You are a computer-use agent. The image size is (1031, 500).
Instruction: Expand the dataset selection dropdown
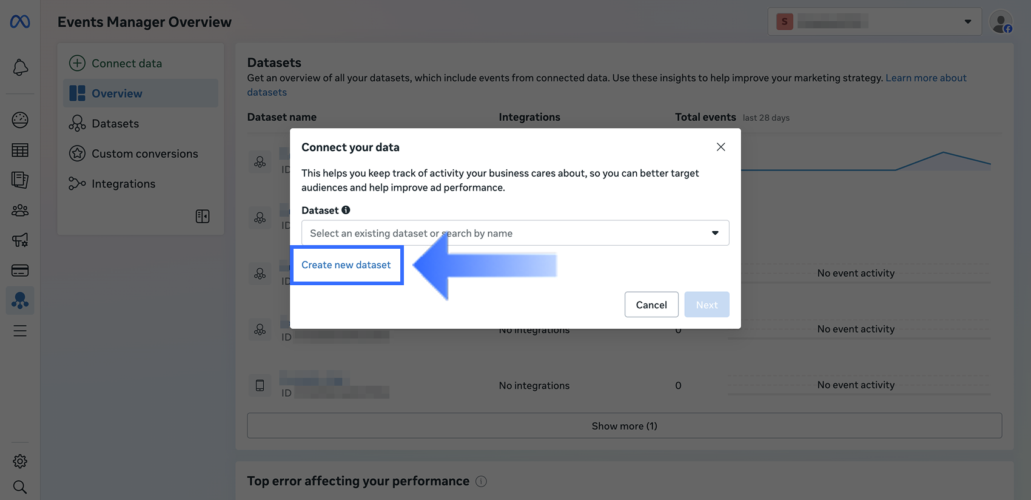(515, 233)
